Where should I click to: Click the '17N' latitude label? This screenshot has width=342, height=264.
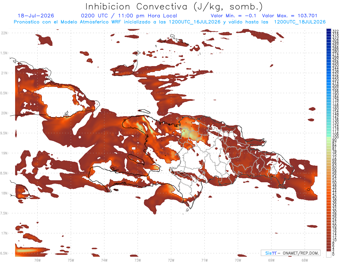click(x=4, y=233)
